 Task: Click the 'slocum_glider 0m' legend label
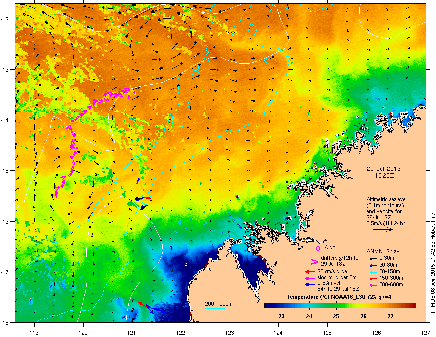[337, 278]
